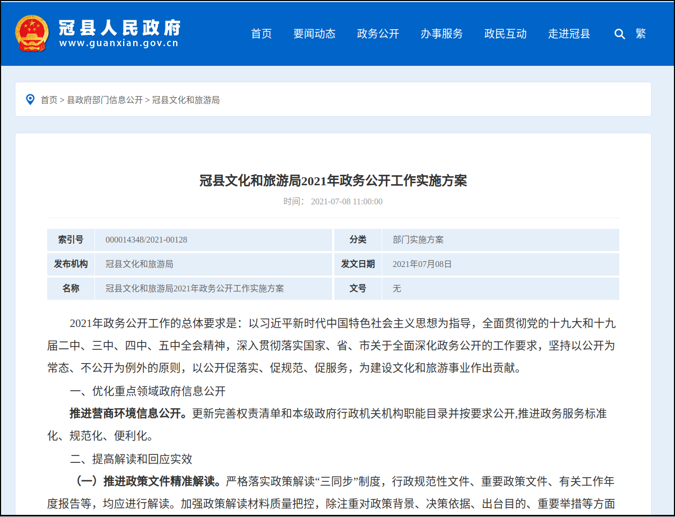
Task: Select the 名称 value in the info table
Action: coord(195,288)
